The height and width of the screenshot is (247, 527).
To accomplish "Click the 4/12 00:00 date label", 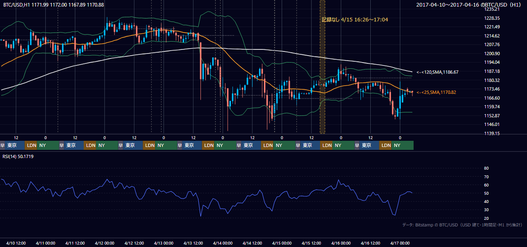I will [105, 243].
